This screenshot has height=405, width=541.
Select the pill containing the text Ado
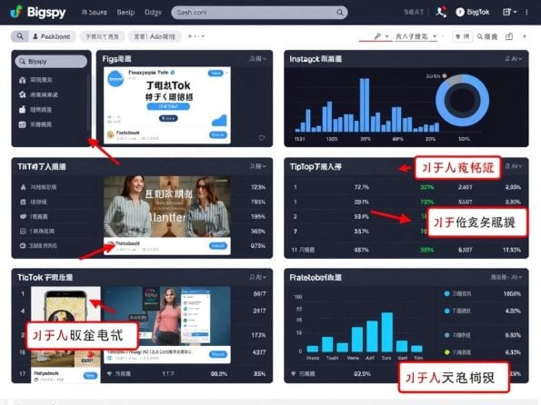click(155, 36)
